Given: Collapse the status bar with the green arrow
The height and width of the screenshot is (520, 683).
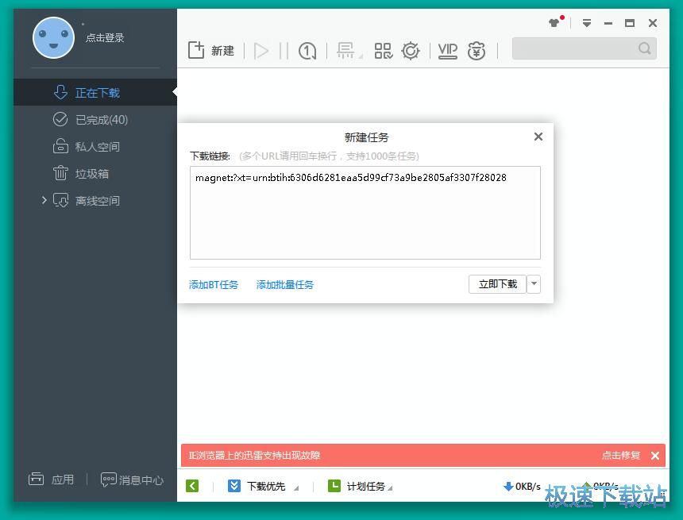Looking at the screenshot, I should pos(192,485).
